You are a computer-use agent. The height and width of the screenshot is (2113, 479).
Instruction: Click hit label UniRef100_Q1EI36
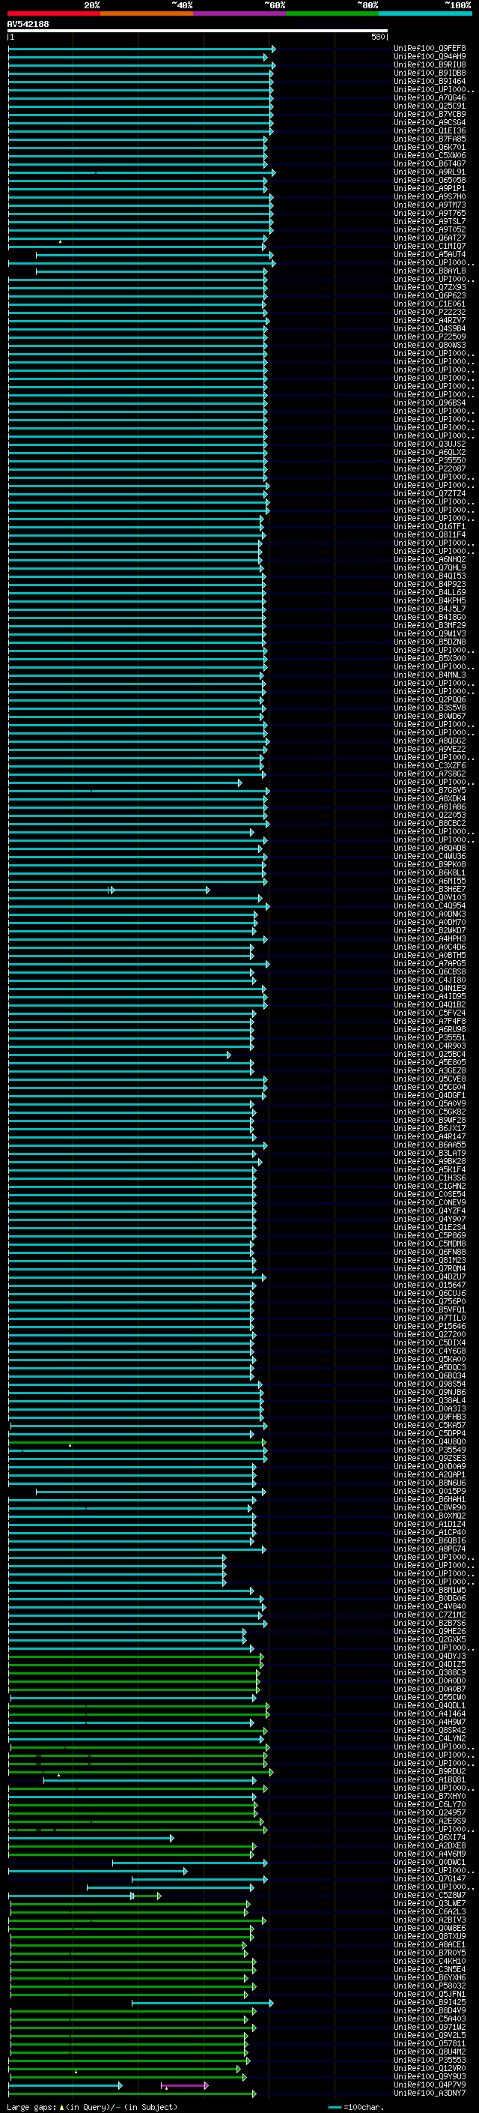[430, 130]
